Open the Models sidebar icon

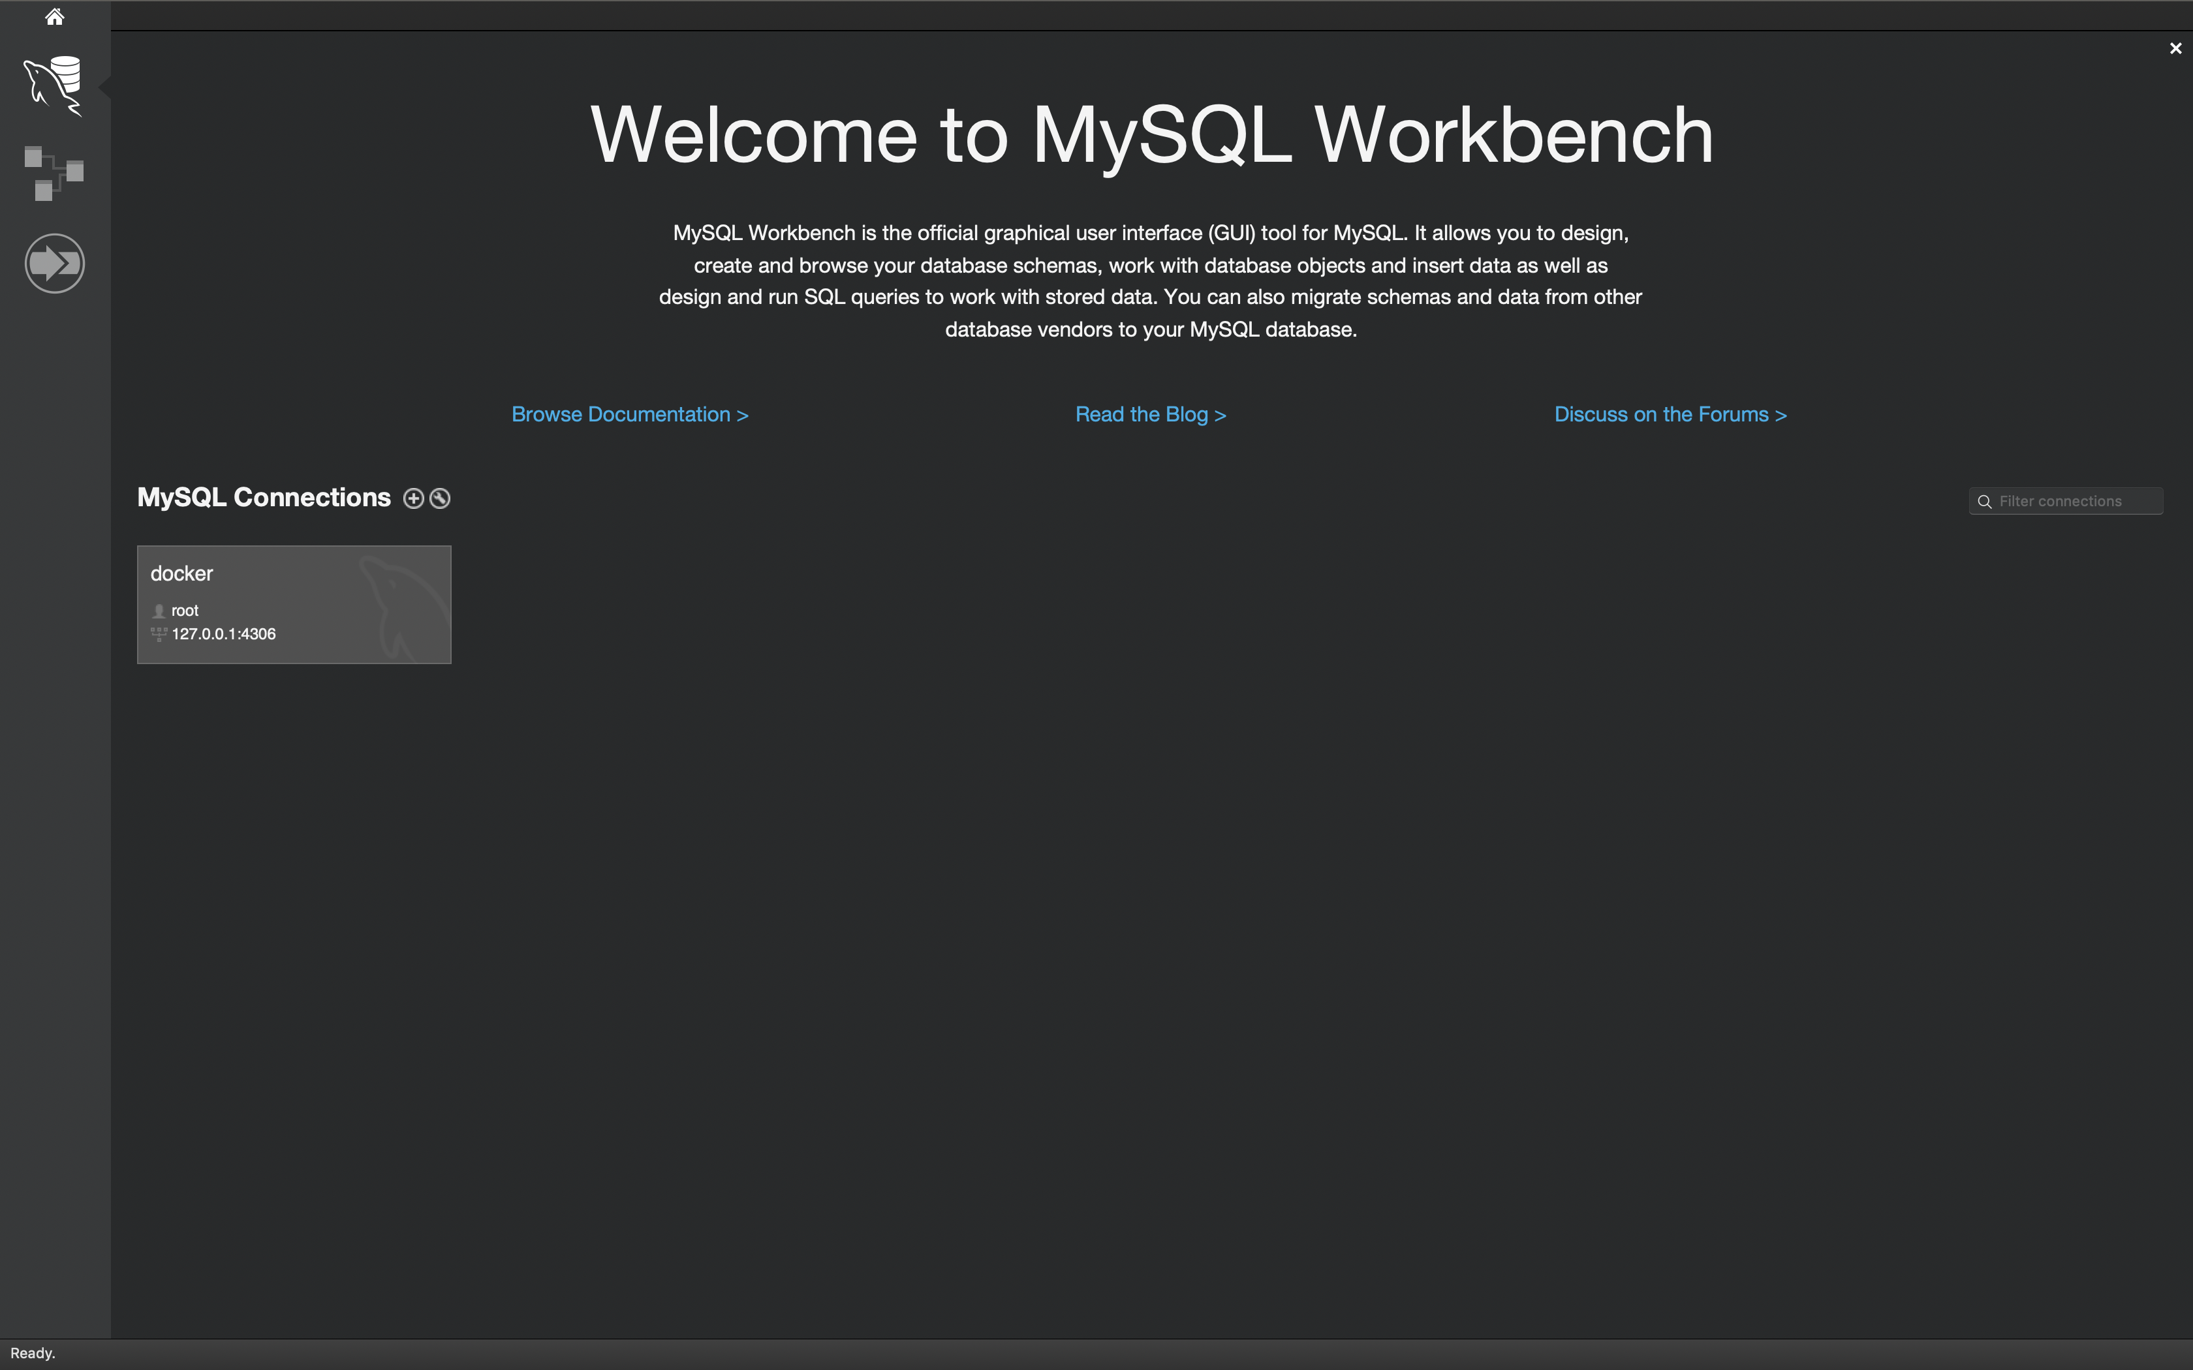[54, 173]
